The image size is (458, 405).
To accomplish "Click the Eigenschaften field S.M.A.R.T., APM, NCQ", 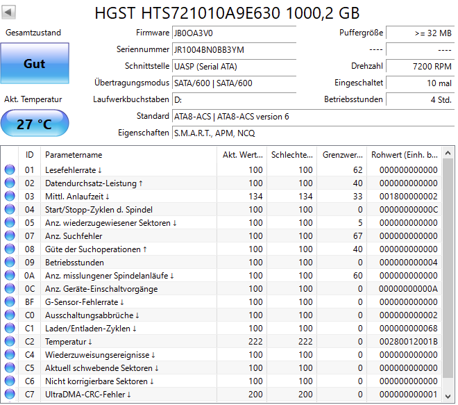I will coord(314,133).
